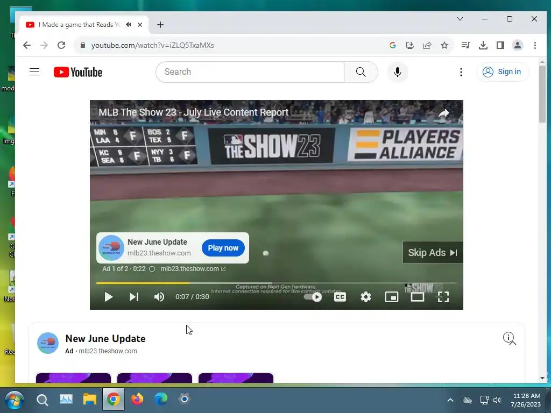Click the Google icon in address bar
Viewport: 551px width, 413px height.
[x=392, y=45]
